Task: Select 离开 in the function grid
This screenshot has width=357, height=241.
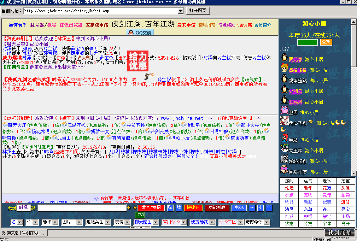Action: pos(345,224)
